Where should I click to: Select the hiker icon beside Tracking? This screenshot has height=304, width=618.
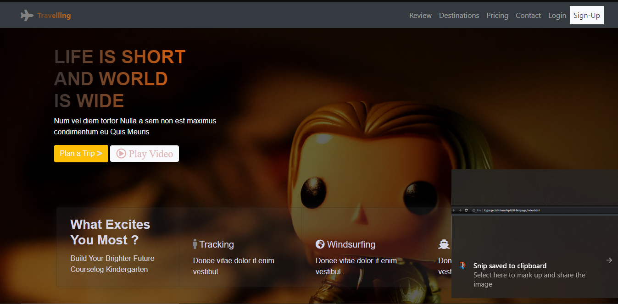(195, 243)
